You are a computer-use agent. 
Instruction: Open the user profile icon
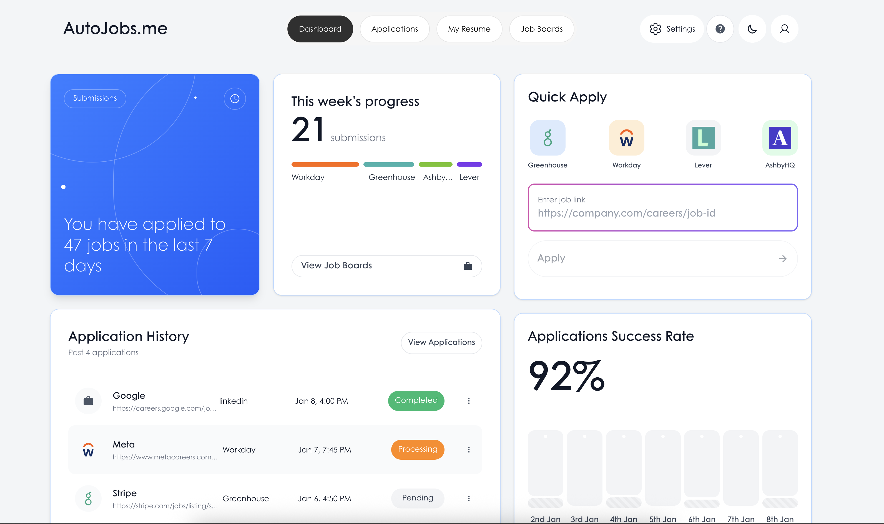click(784, 29)
